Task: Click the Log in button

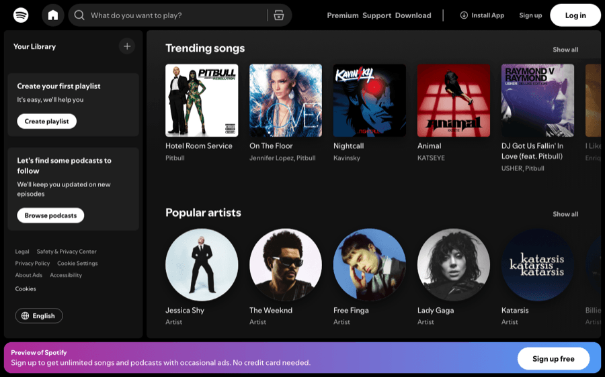Action: point(575,15)
